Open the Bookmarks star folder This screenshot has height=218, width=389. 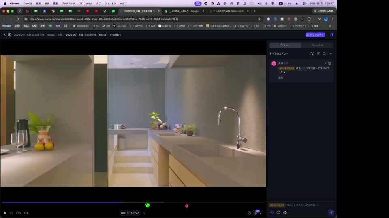coord(80,26)
